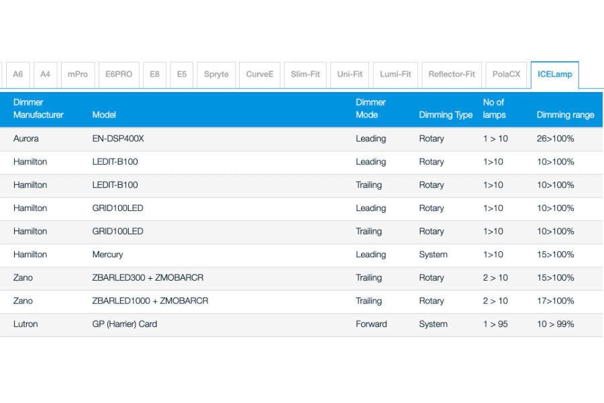
Task: Click System type in the Lutron row
Action: click(433, 324)
